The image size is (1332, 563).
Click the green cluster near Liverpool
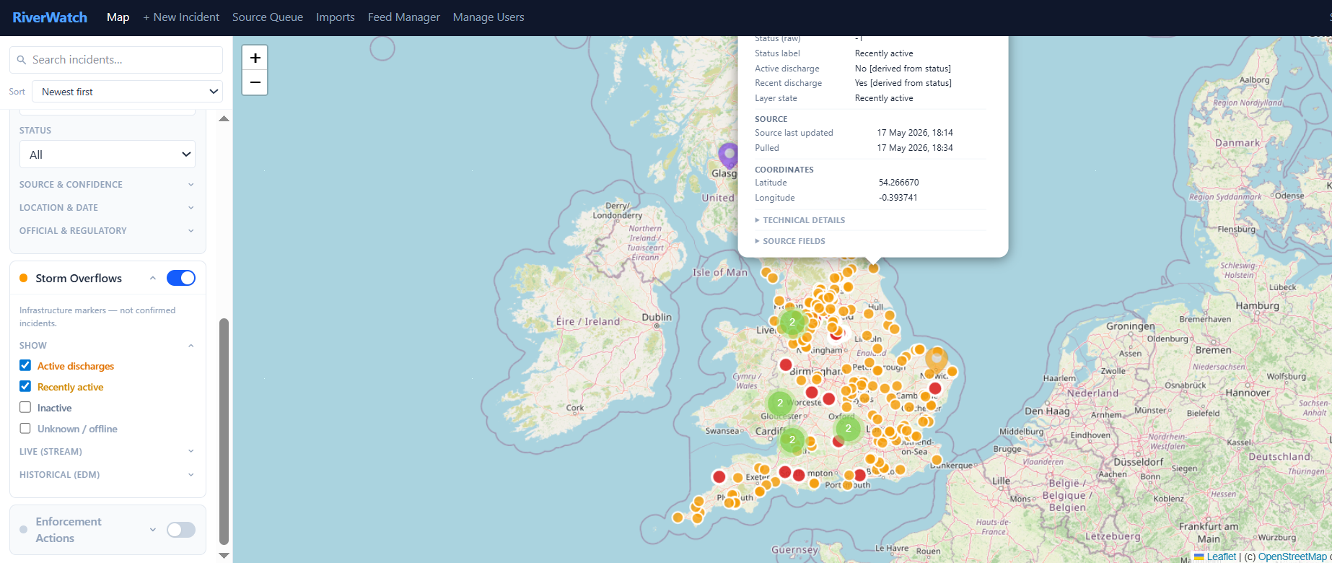point(792,323)
